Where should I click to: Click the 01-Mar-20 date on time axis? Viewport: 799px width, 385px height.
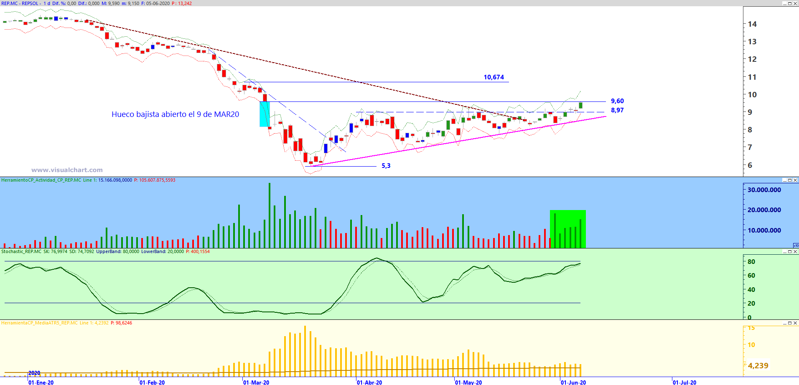256,382
